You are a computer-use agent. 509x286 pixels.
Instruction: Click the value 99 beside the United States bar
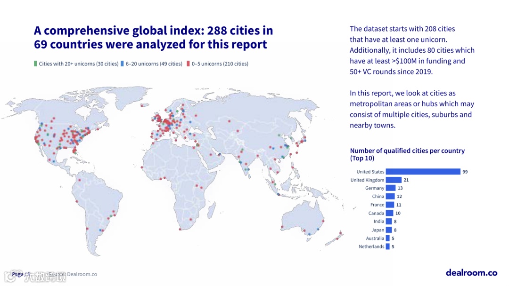[465, 172]
